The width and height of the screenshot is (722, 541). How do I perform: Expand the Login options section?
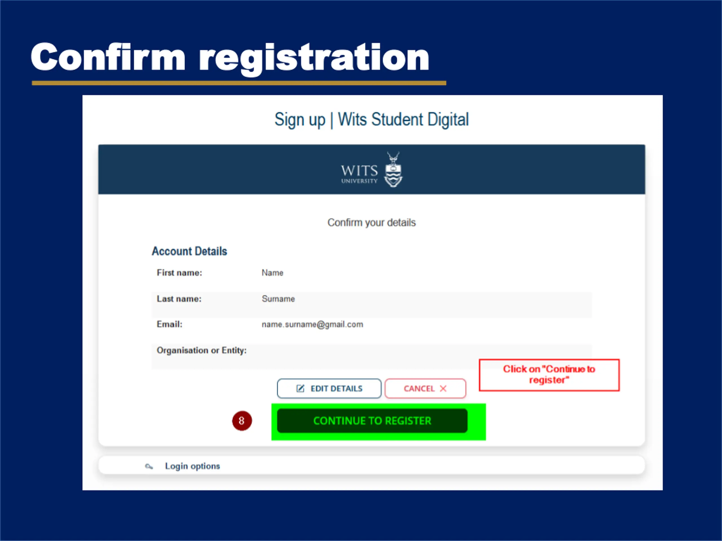(x=192, y=466)
